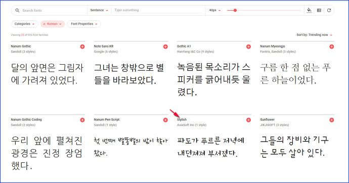Open the Stylish font title
349x183 pixels.
(182, 119)
